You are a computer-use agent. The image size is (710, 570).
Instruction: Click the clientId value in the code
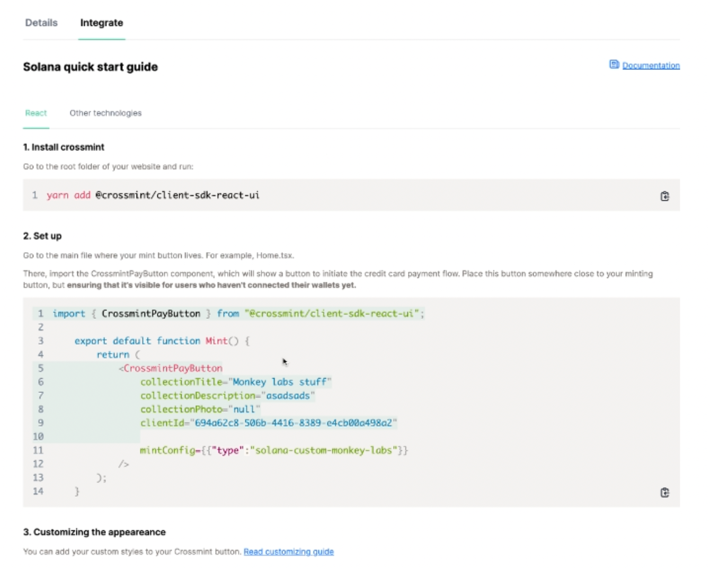point(294,423)
